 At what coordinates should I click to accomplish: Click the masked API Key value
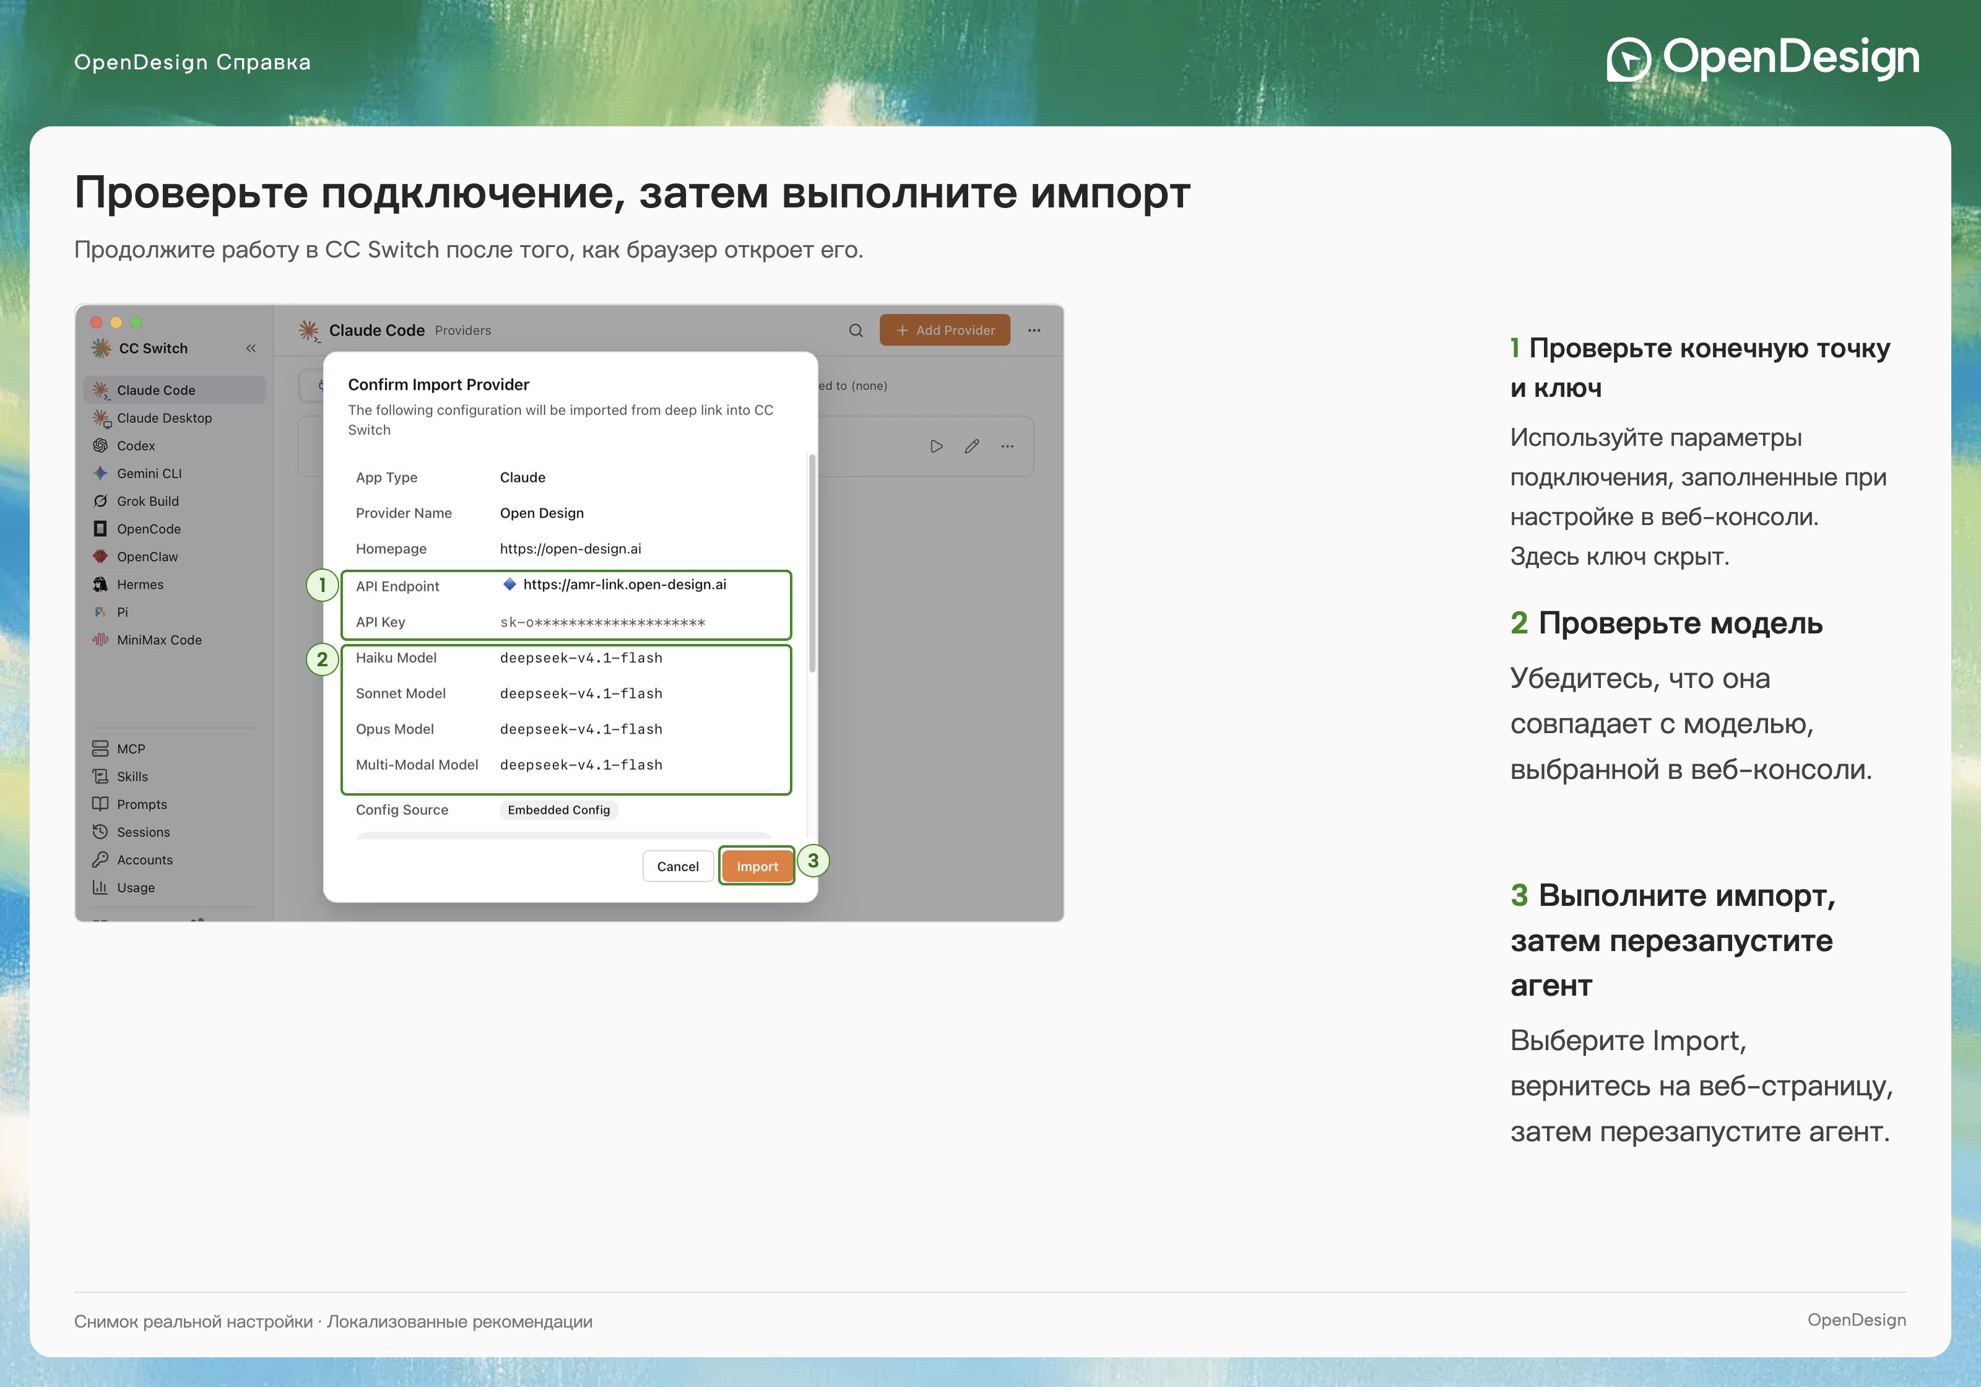tap(602, 622)
